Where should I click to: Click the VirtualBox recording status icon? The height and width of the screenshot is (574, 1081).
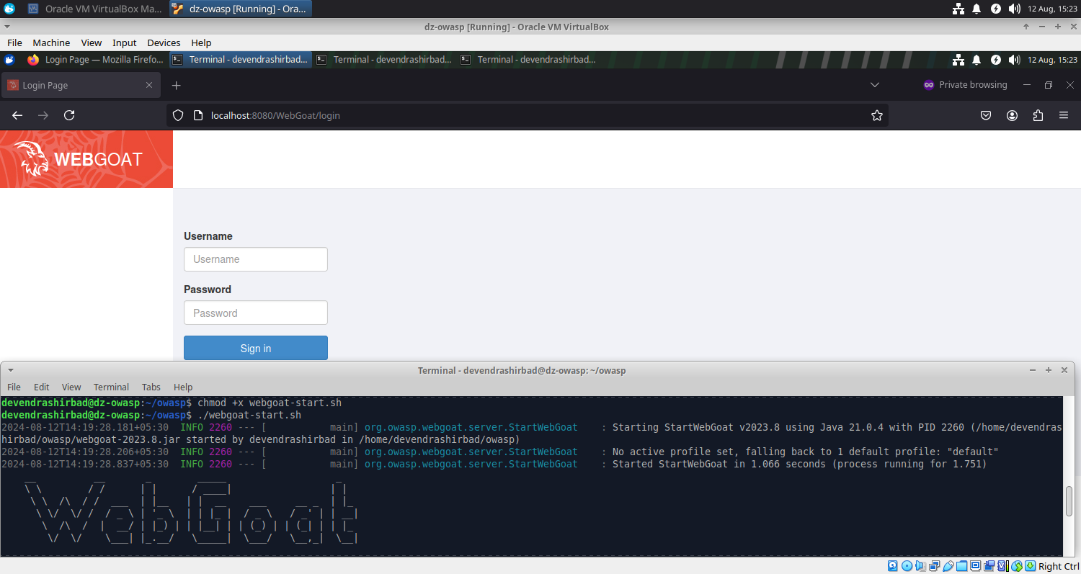pos(989,566)
